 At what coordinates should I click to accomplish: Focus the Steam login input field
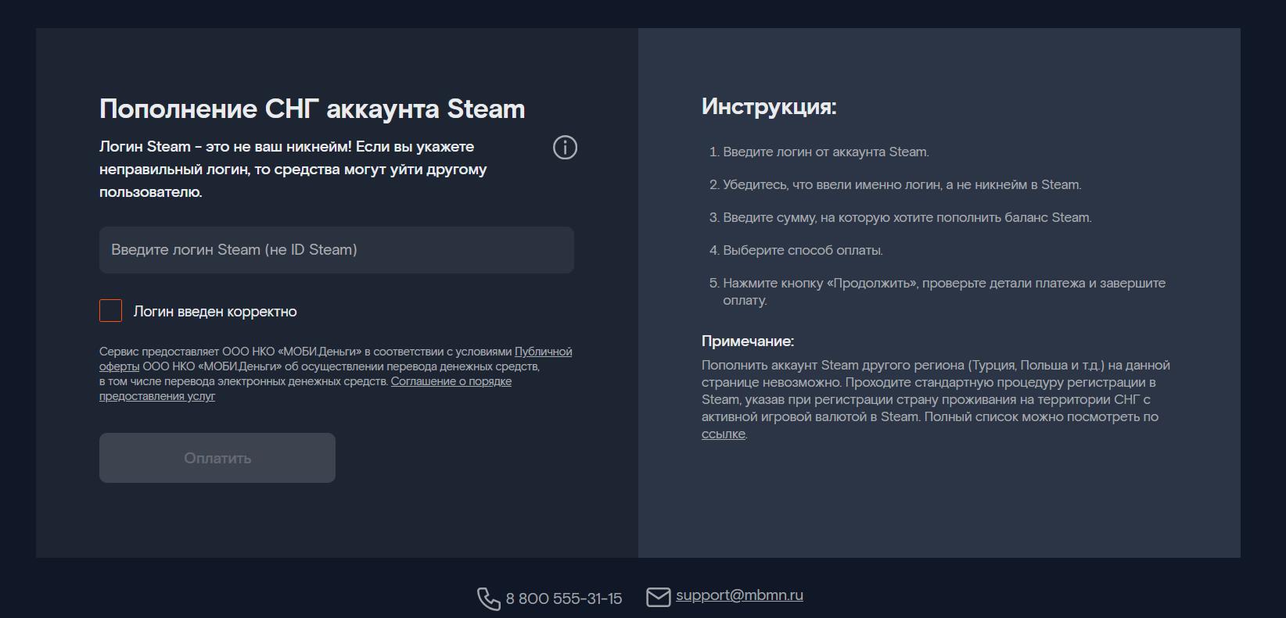[x=336, y=250]
